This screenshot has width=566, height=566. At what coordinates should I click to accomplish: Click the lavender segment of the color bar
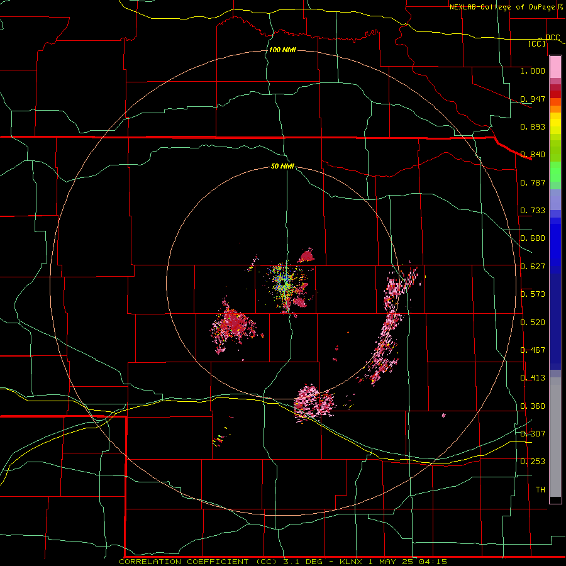(555, 199)
